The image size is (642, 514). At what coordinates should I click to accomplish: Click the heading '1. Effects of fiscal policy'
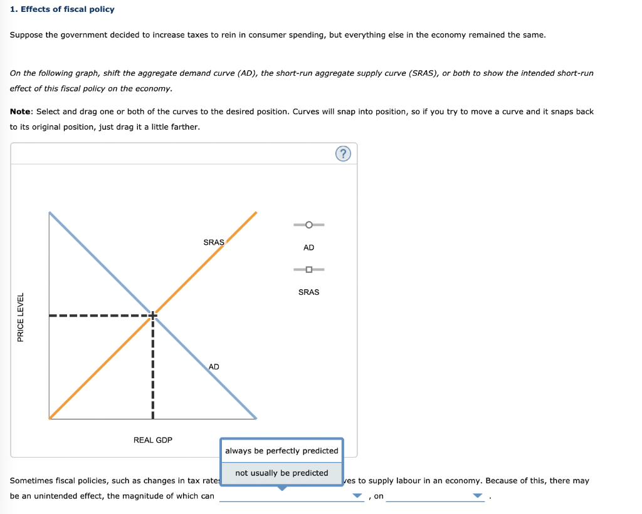[x=63, y=9]
